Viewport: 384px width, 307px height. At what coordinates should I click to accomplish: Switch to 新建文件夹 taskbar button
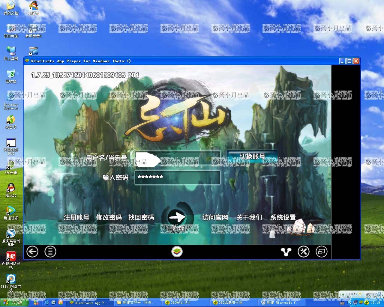138,303
